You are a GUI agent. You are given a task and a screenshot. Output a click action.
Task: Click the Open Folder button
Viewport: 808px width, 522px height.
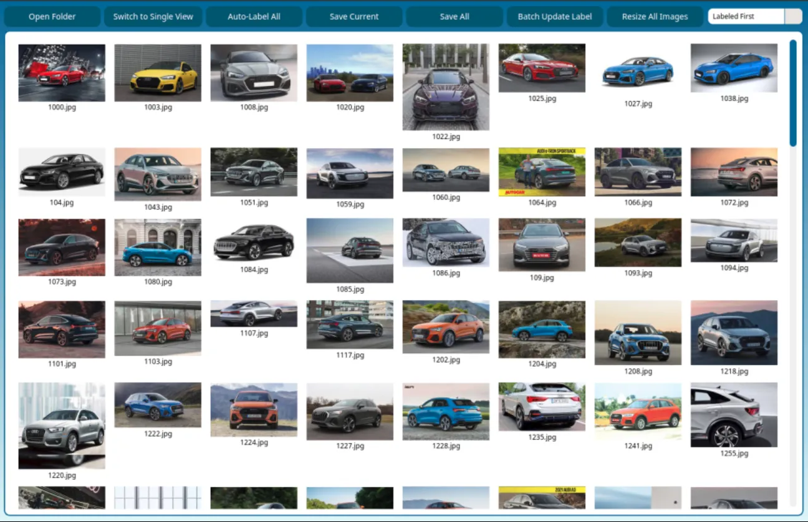click(x=52, y=17)
